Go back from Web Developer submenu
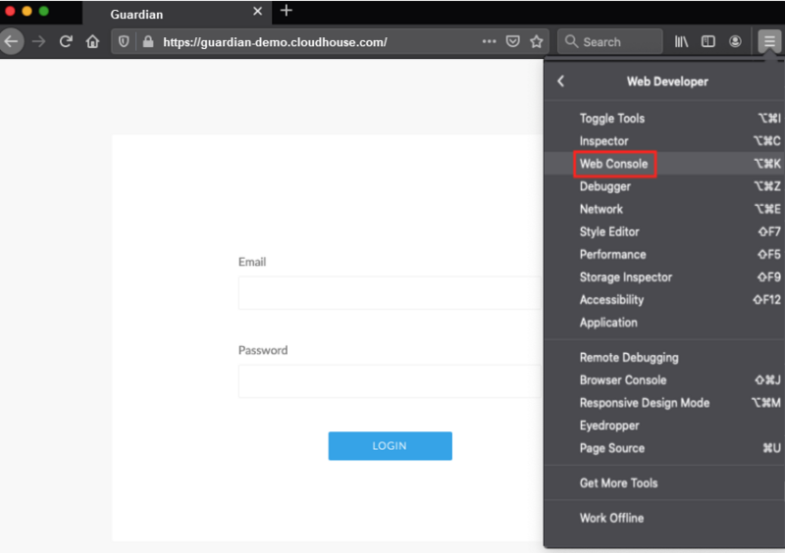 tap(561, 81)
